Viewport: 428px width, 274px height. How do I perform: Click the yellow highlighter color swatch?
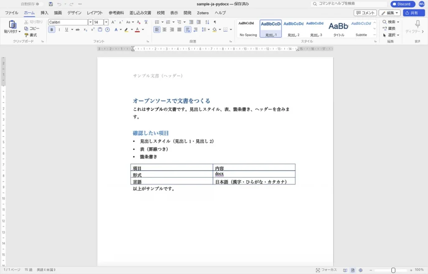(126, 30)
